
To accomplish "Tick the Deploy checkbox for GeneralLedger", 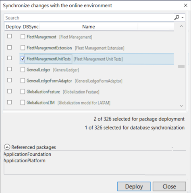I will click(9, 69).
